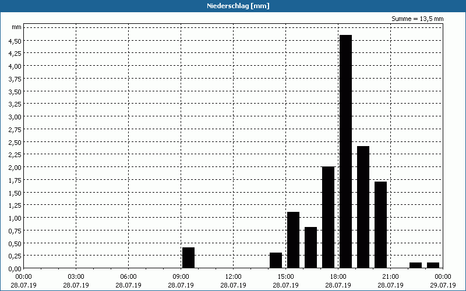Click the 00:00 label above 29.07.19
The image size is (466, 291).
tap(443, 277)
